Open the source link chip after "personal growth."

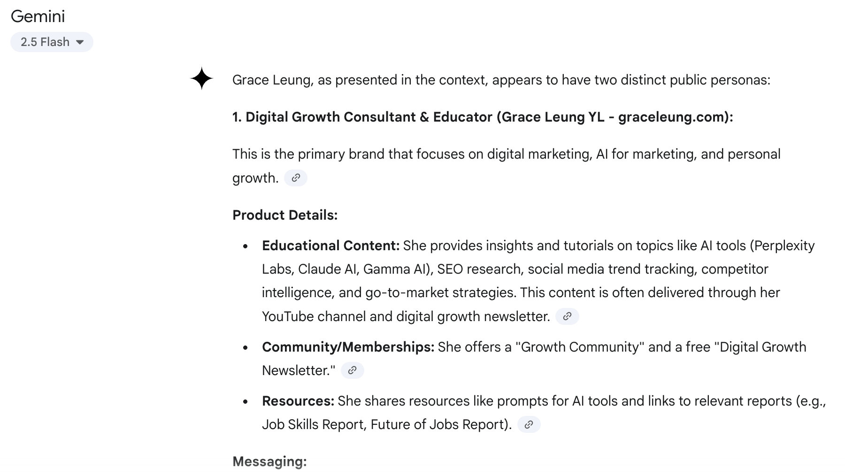[296, 178]
